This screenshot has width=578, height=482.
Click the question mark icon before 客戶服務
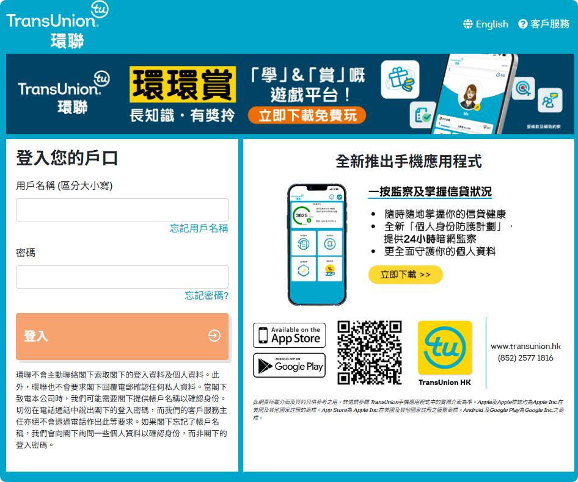(x=522, y=24)
